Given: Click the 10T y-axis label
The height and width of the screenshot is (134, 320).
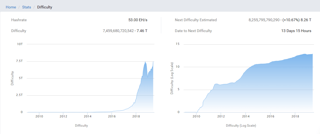Looking at the screenshot, I should point(20,44).
